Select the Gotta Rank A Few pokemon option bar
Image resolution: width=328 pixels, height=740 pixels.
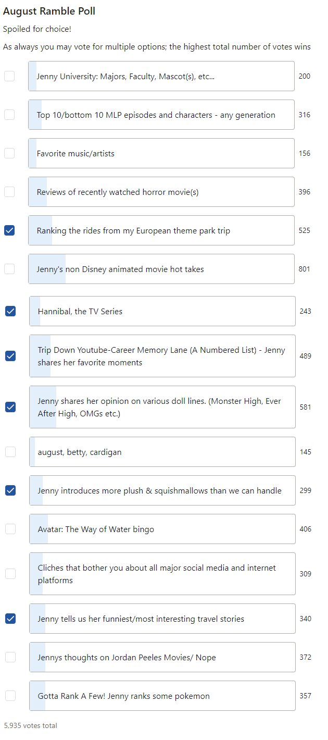click(x=162, y=696)
